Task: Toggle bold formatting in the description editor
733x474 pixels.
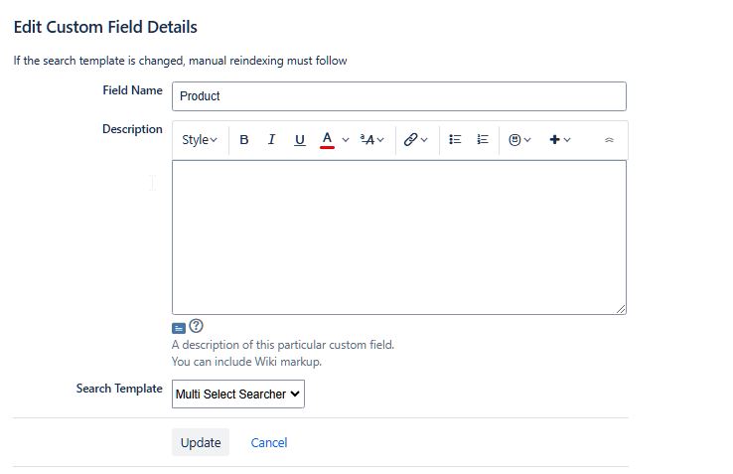Action: 244,140
